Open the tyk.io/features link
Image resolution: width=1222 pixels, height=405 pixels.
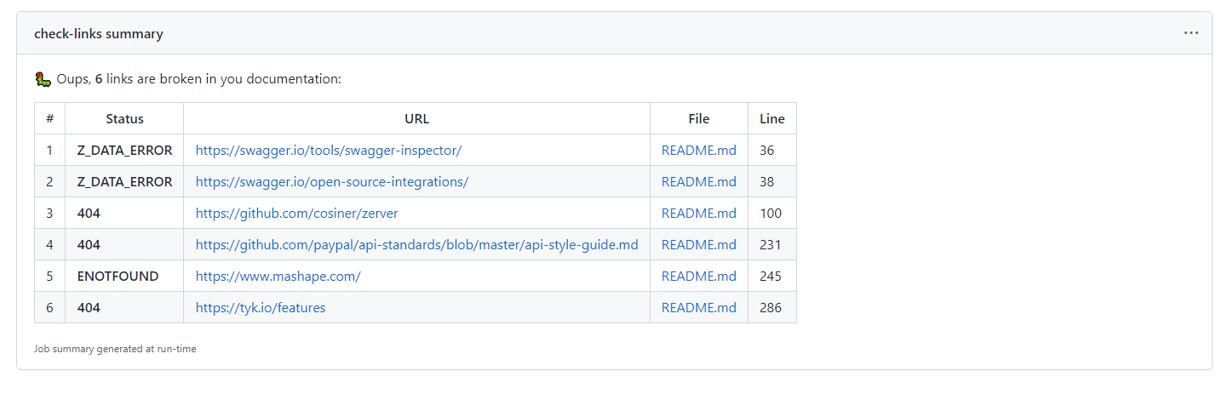261,308
